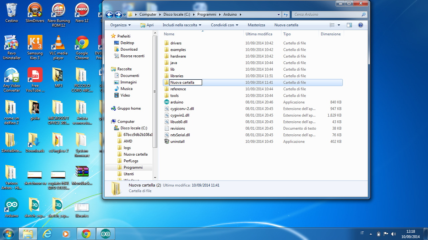Toggle the preview pane button

point(349,25)
